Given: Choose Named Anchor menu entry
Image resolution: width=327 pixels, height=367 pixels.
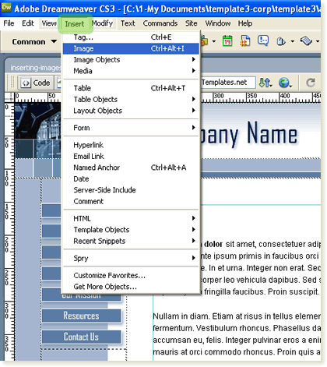Looking at the screenshot, I should 131,168.
